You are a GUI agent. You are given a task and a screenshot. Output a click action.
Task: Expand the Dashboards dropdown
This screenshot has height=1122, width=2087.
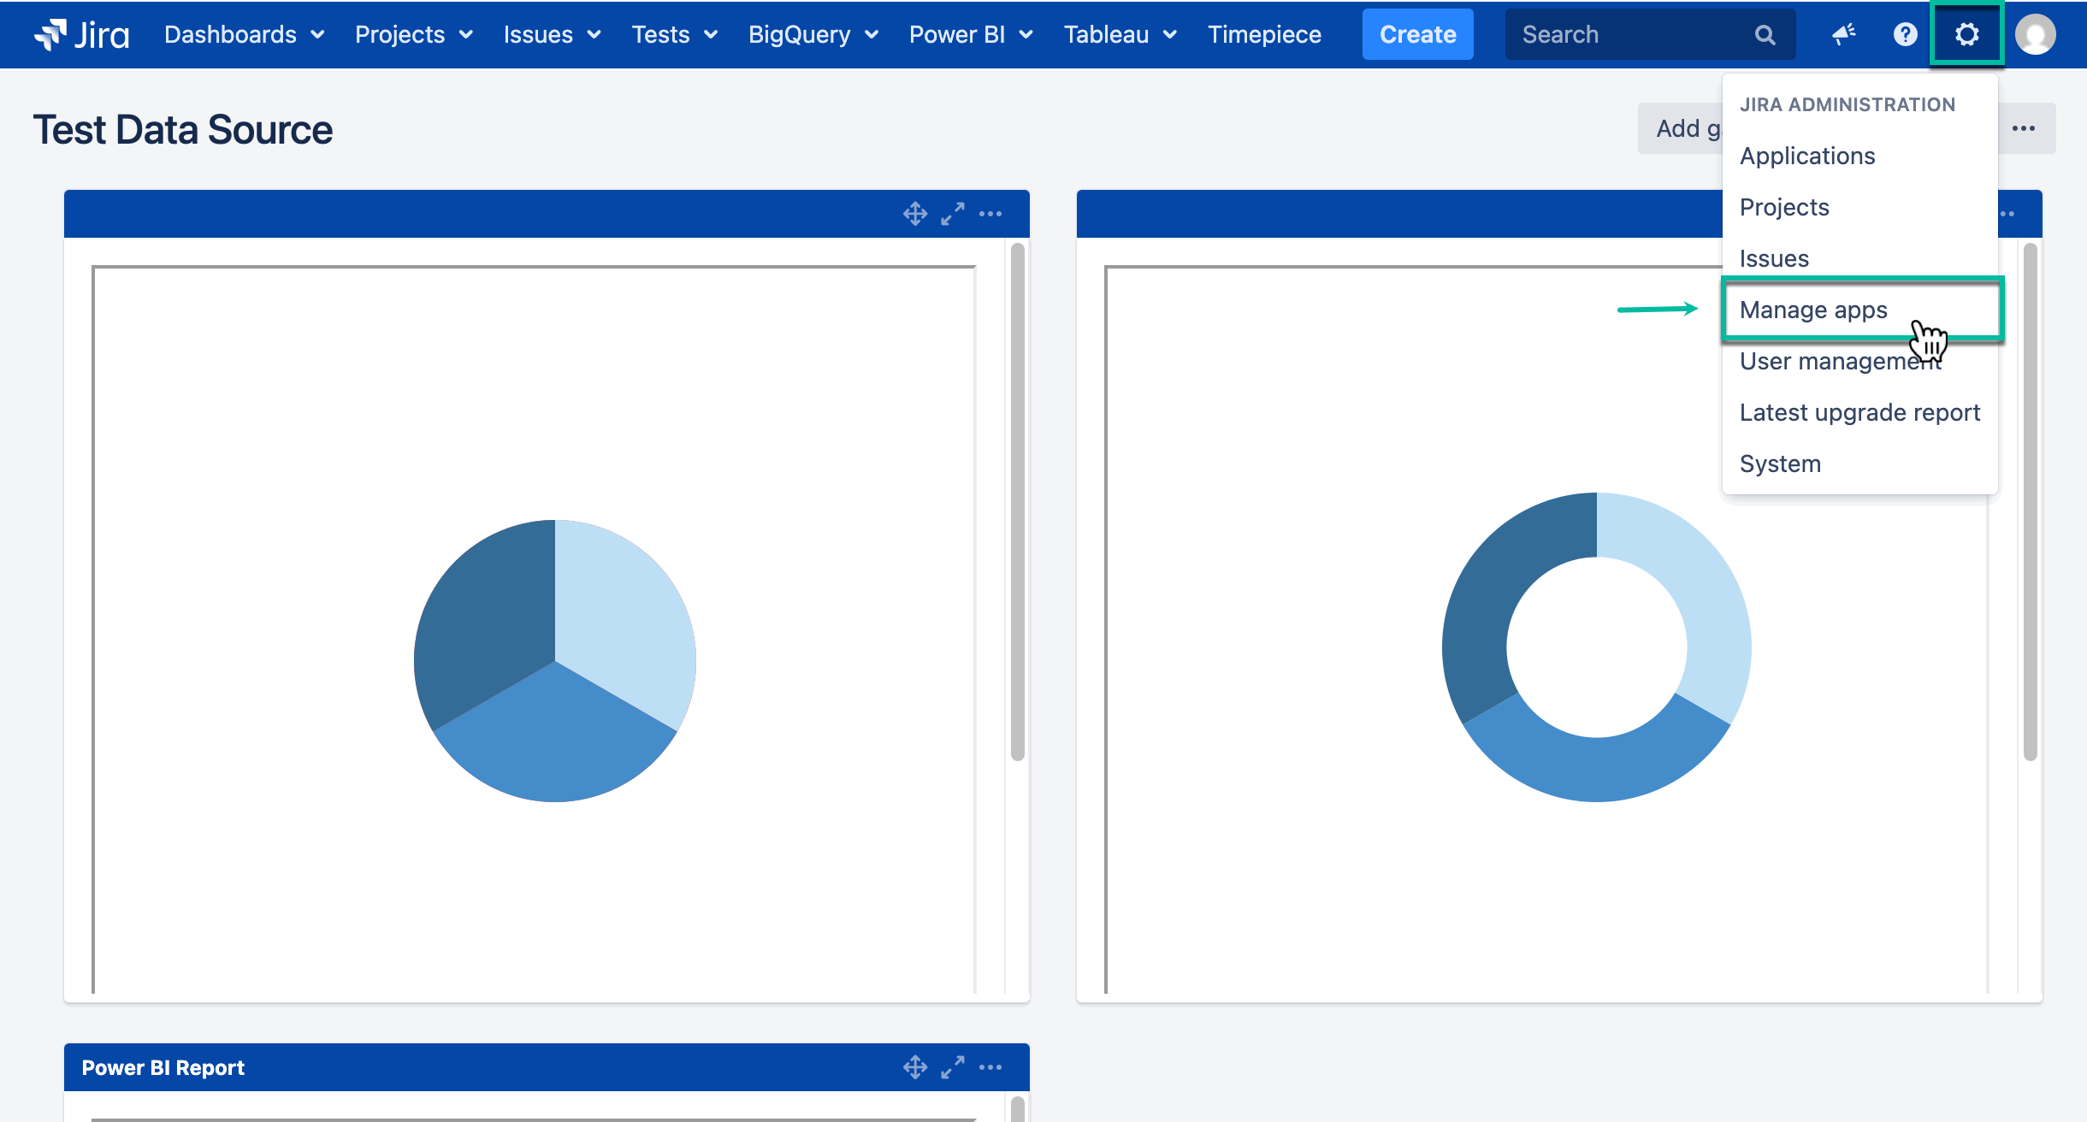244,34
